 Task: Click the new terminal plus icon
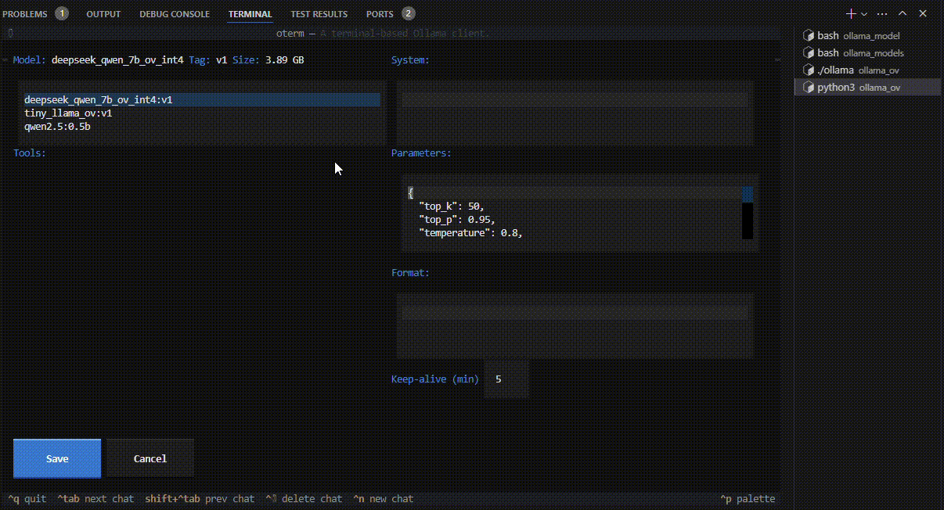coord(851,14)
